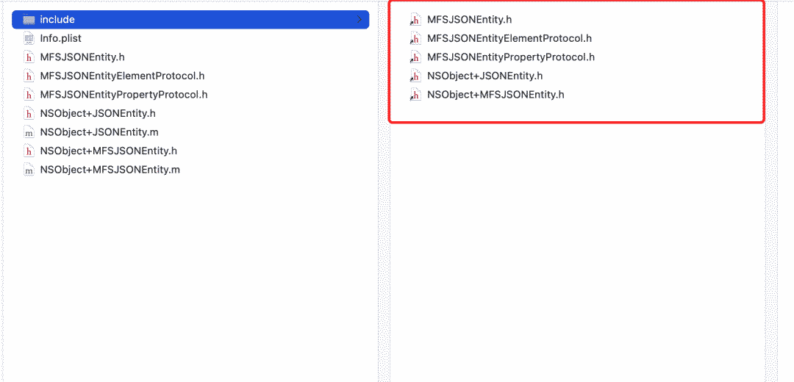Click the MFSJSONEntity.h header icon in left column
Viewport: 794px width, 382px height.
[x=29, y=57]
